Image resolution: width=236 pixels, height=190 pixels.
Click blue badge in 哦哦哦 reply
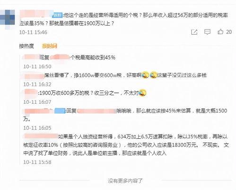[x=60, y=111]
